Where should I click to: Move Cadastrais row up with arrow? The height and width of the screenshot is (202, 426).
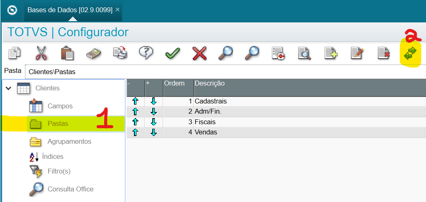(135, 101)
